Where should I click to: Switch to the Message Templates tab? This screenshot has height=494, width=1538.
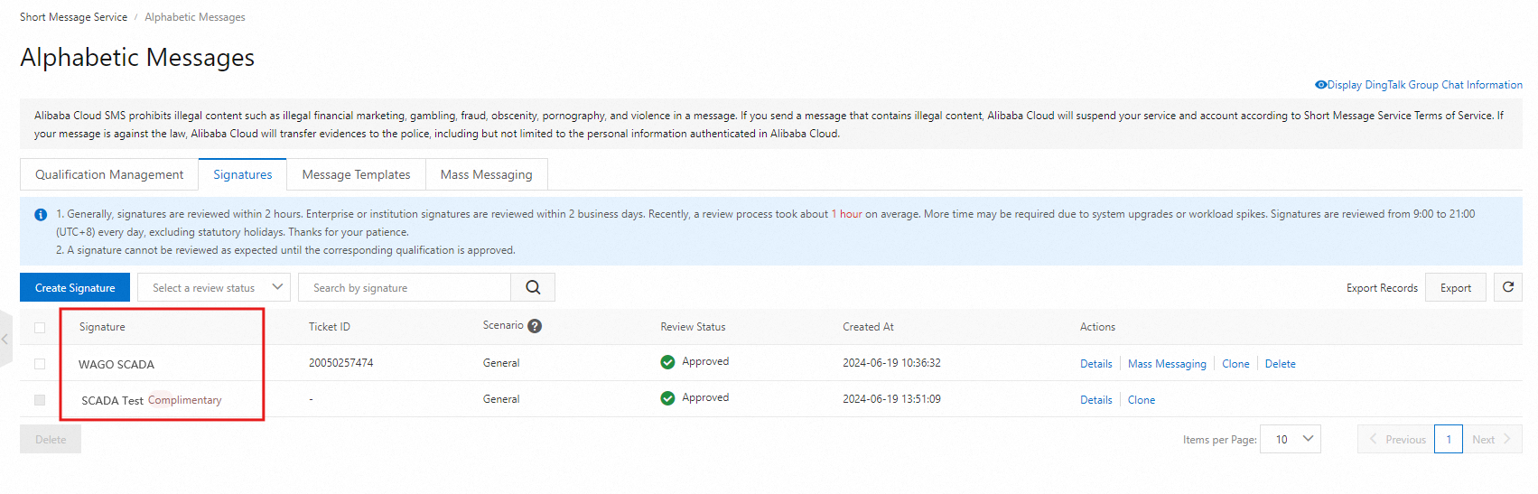click(356, 174)
